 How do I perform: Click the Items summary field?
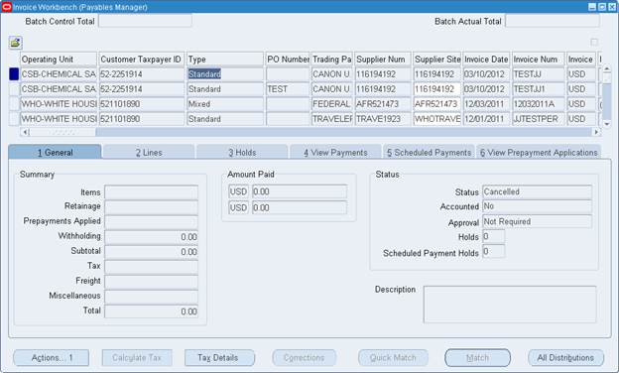coord(151,192)
